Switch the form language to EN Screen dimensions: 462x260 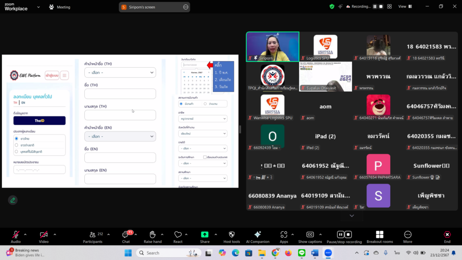click(x=23, y=102)
